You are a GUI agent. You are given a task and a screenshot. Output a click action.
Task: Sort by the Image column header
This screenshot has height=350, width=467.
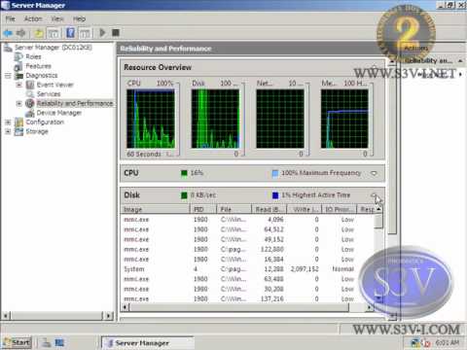click(155, 209)
